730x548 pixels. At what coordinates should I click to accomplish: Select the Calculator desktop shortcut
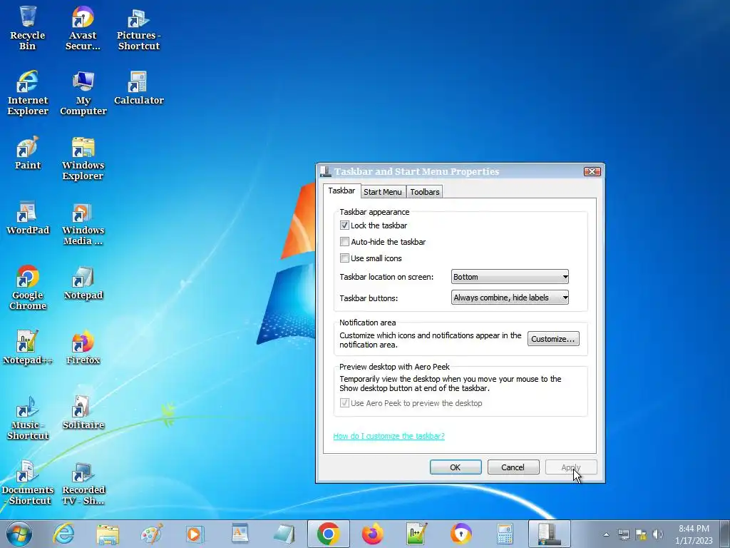point(139,88)
